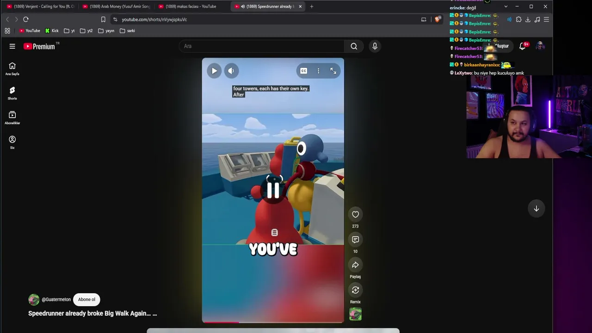The image size is (592, 333).
Task: Remix this Short
Action: (355, 290)
